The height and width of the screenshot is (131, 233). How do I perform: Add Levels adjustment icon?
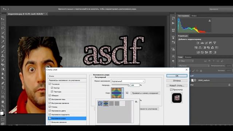click(202, 43)
